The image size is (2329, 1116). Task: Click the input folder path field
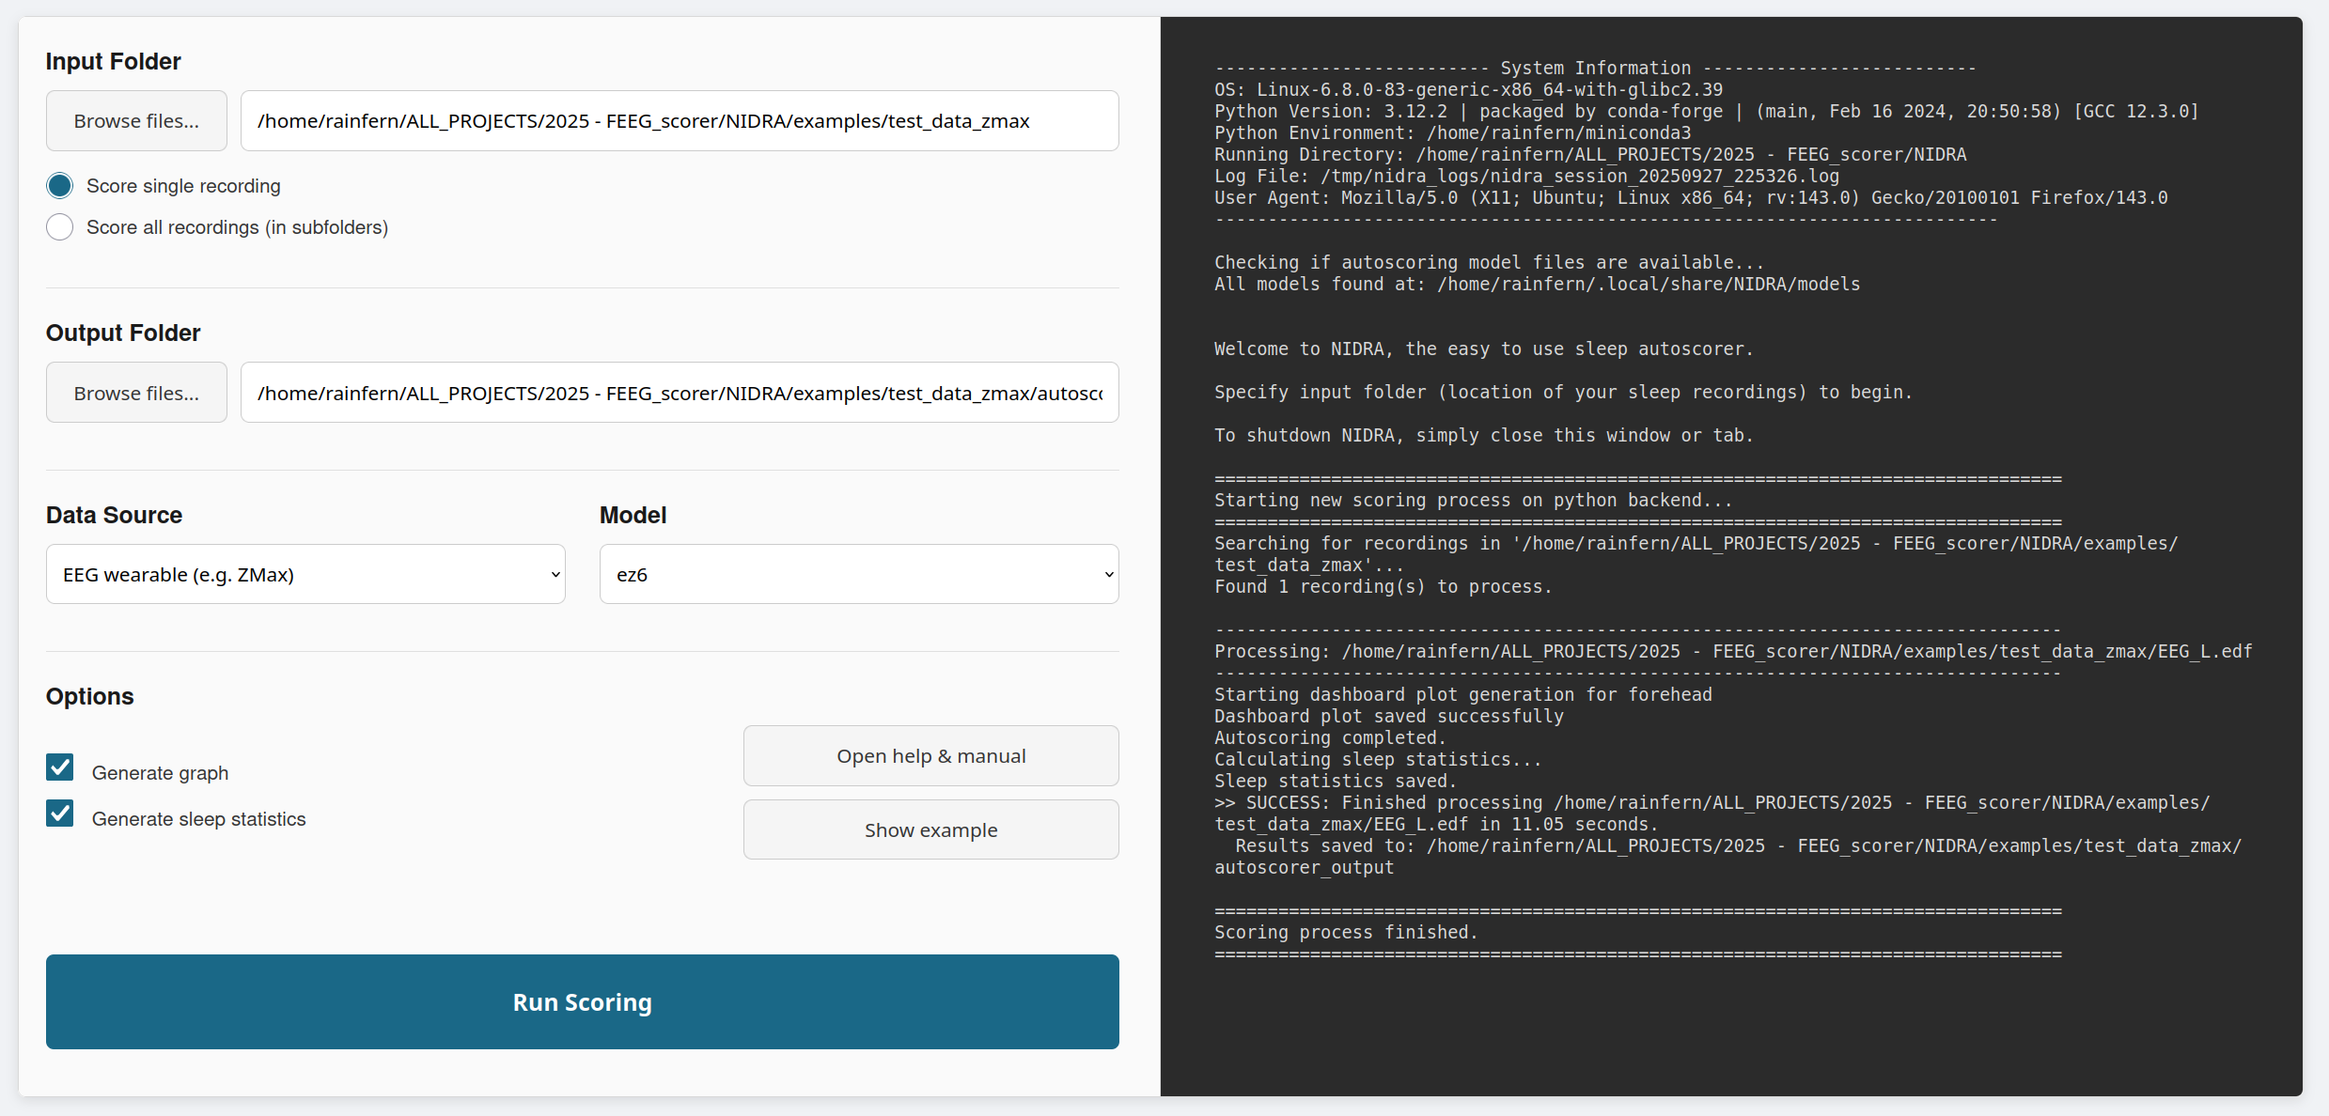[x=679, y=121]
